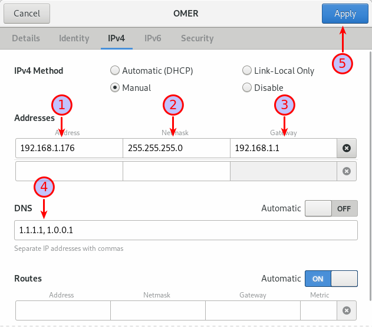Focus the DNS servers input field
The height and width of the screenshot is (327, 372).
[x=186, y=230]
